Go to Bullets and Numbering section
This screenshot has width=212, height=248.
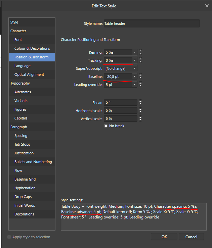coord(32,162)
